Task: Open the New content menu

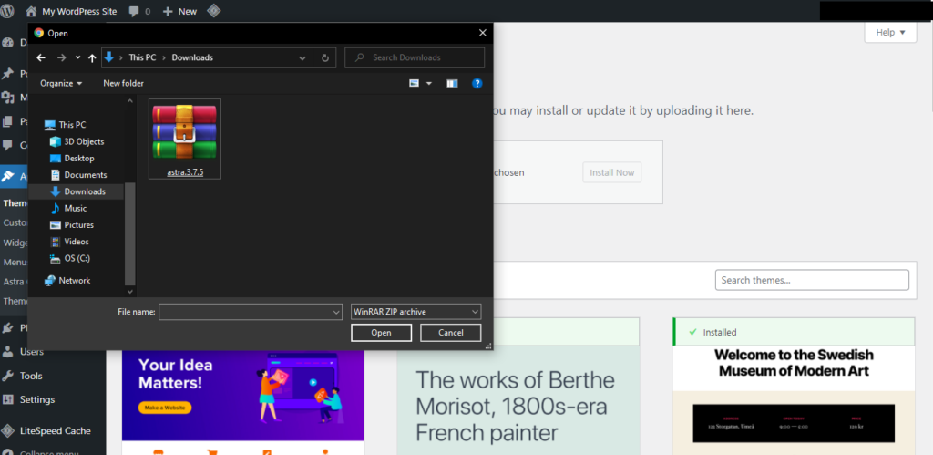Action: coord(179,11)
